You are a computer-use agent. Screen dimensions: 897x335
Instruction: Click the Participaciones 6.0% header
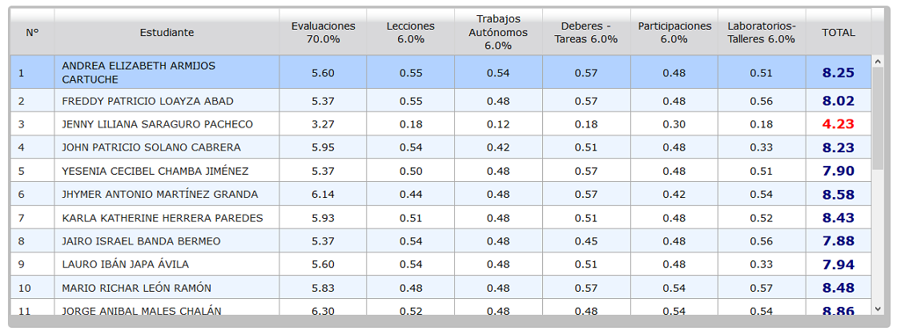(x=674, y=33)
